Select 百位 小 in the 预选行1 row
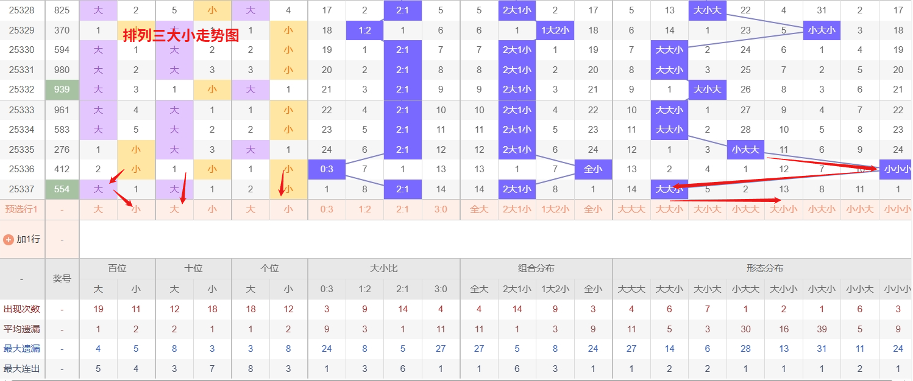Viewport: 913px width, 381px height. [136, 209]
